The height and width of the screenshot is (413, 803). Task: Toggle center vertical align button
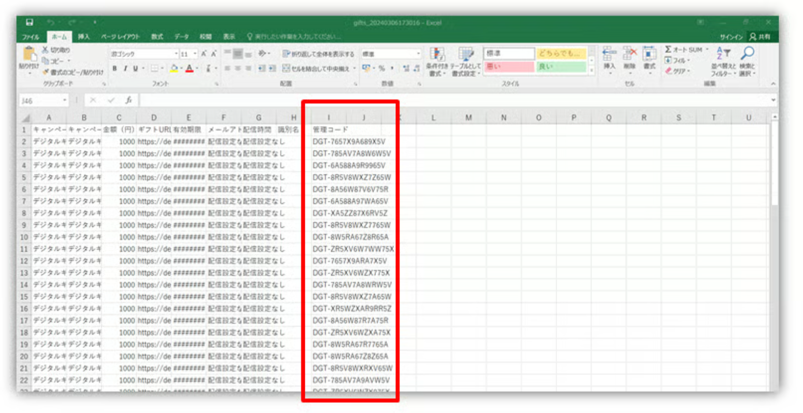click(238, 54)
